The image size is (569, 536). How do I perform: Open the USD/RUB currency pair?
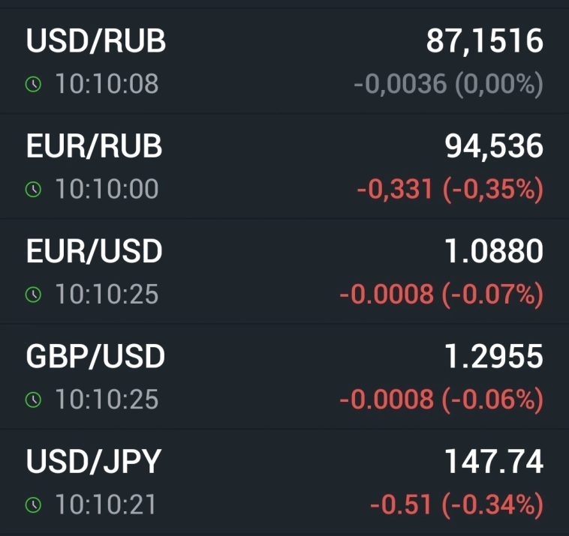click(96, 41)
